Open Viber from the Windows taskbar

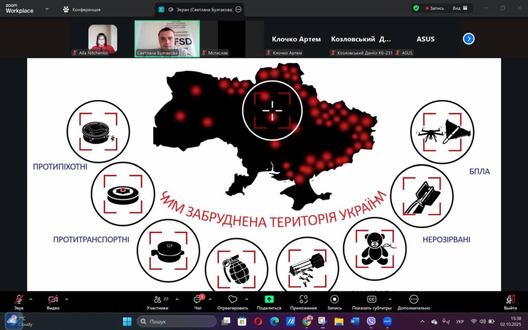(x=371, y=321)
